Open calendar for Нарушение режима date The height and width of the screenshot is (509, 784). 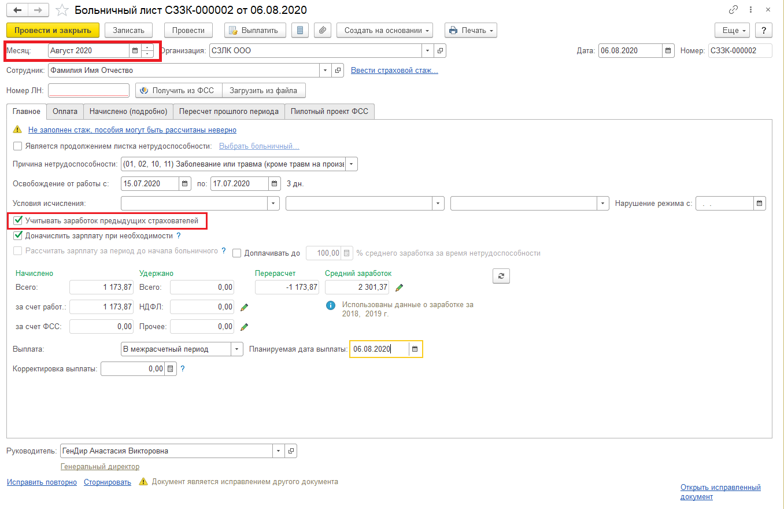click(760, 204)
